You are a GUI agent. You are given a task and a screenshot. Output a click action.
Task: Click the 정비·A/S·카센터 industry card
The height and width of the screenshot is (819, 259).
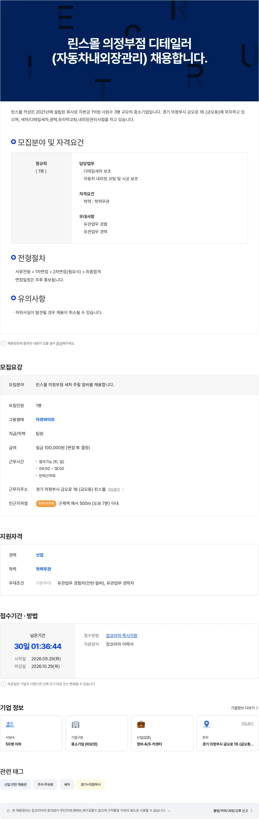tap(162, 733)
